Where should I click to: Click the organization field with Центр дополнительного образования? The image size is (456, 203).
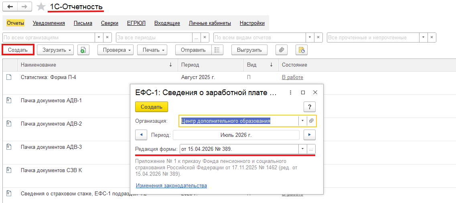click(239, 121)
